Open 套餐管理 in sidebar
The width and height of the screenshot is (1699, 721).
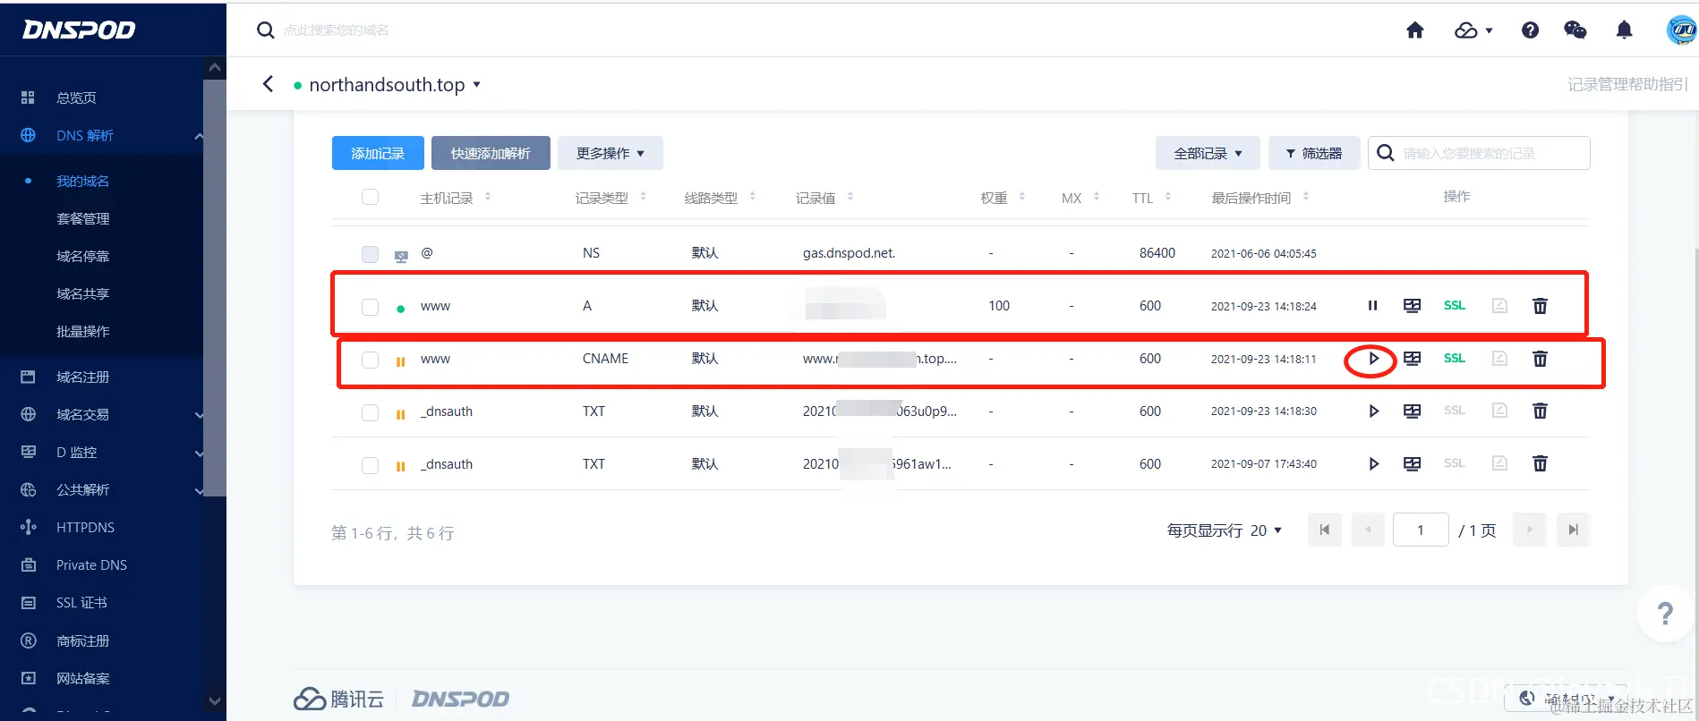(82, 218)
